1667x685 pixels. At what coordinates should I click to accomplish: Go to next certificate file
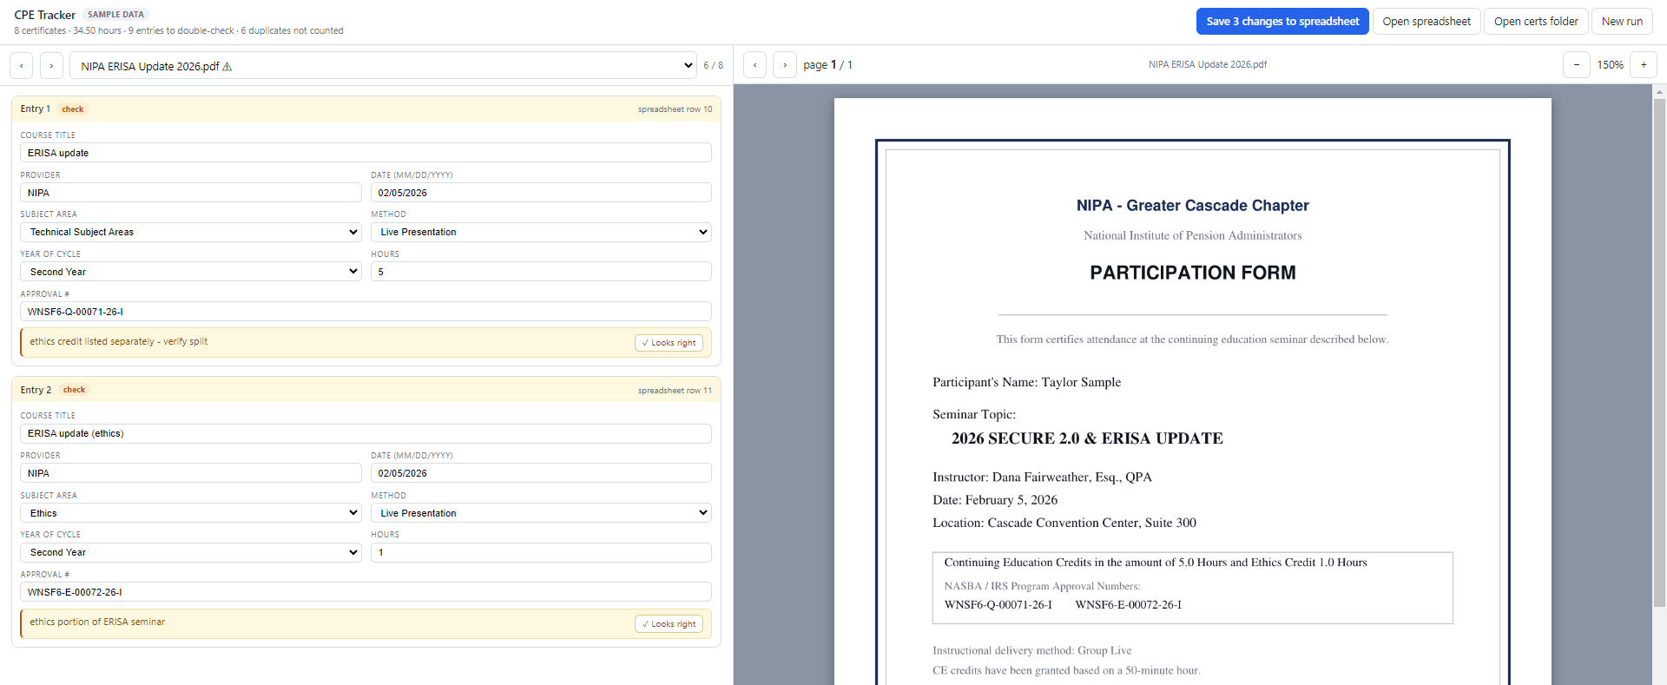click(x=51, y=65)
